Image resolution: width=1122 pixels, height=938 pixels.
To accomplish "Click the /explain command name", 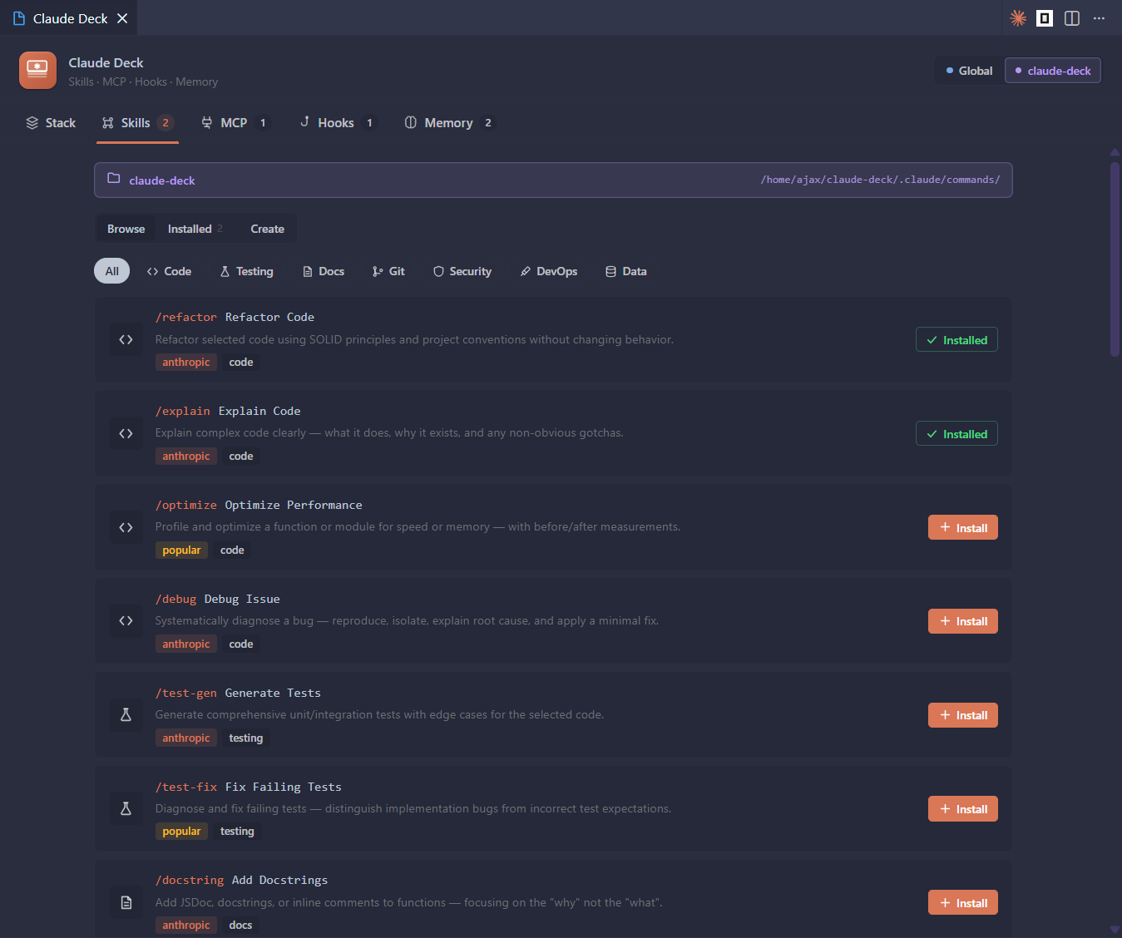I will pos(182,411).
